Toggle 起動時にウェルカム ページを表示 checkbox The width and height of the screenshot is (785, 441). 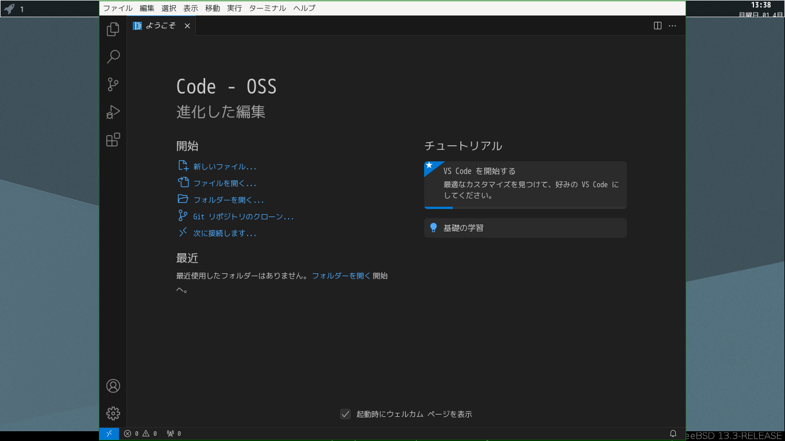(x=345, y=414)
